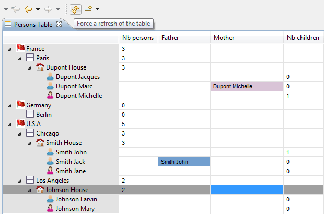This screenshot has height=214, width=324.
Task: Collapse the Germany tree node
Action: pyautogui.click(x=9, y=106)
